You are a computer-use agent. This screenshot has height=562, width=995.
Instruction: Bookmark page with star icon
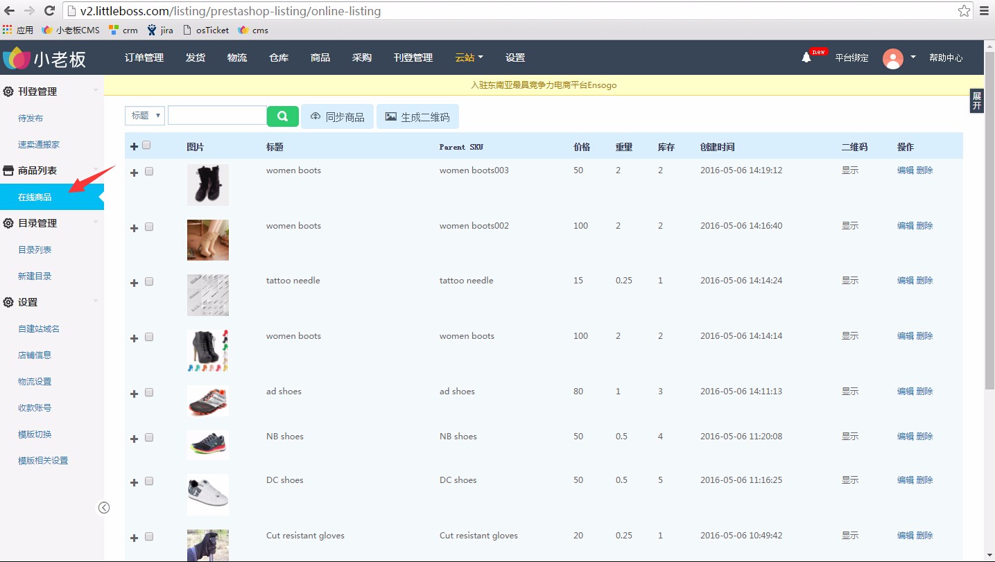tap(964, 11)
